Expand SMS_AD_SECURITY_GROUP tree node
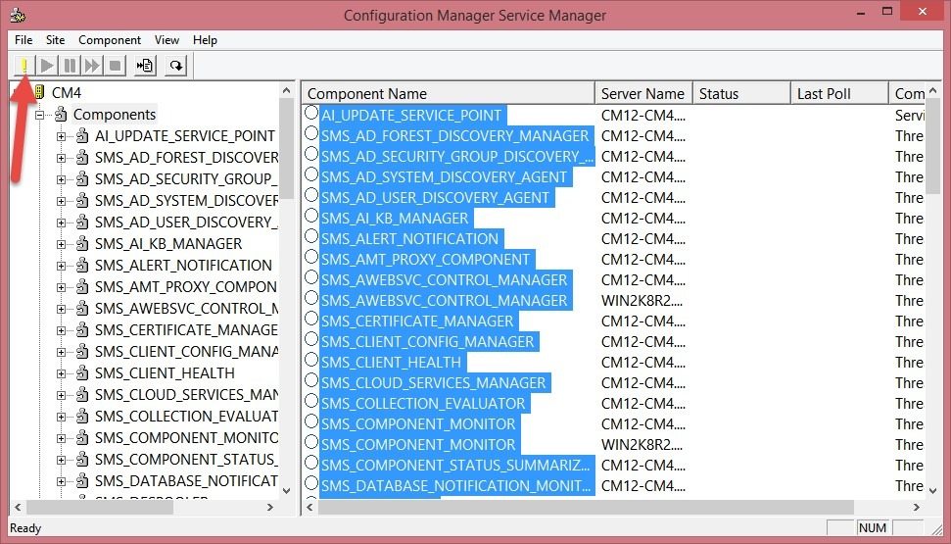This screenshot has height=544, width=951. point(62,179)
